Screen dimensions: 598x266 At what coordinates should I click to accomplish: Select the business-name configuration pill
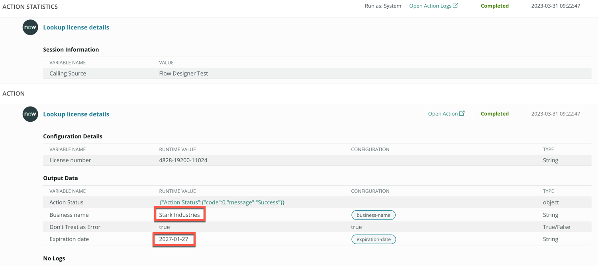[373, 215]
